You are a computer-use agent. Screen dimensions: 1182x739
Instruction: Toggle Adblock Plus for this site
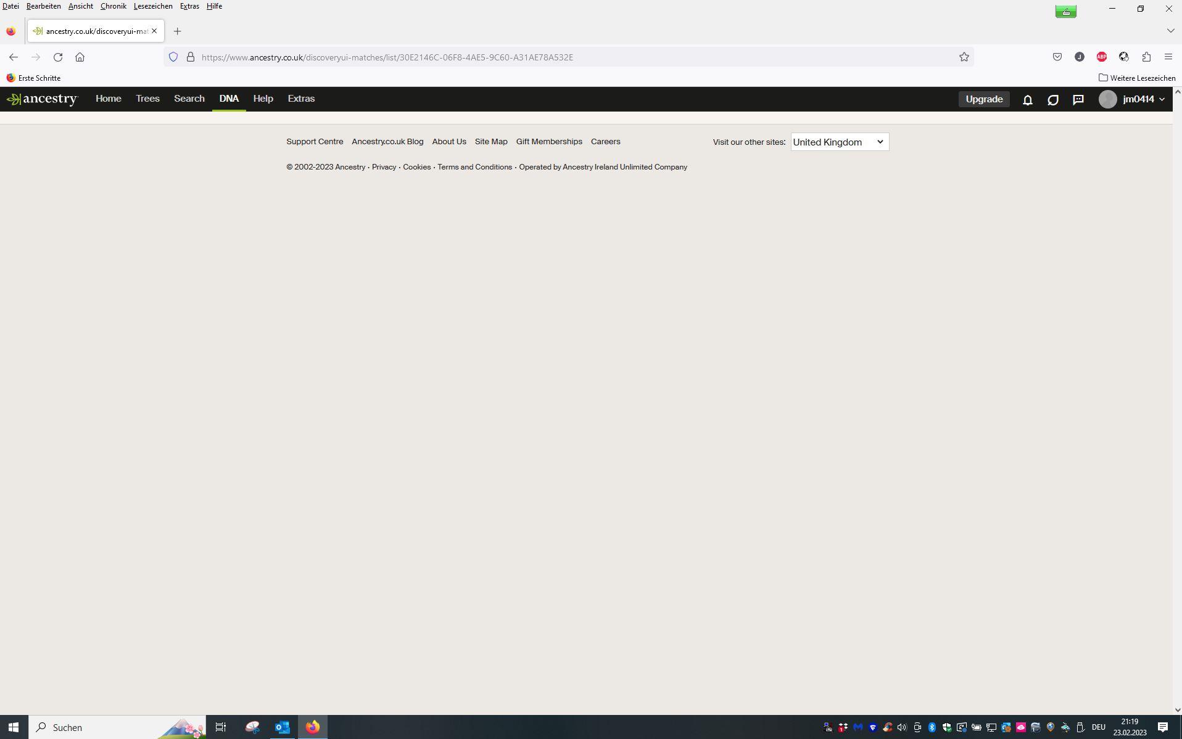[1102, 57]
